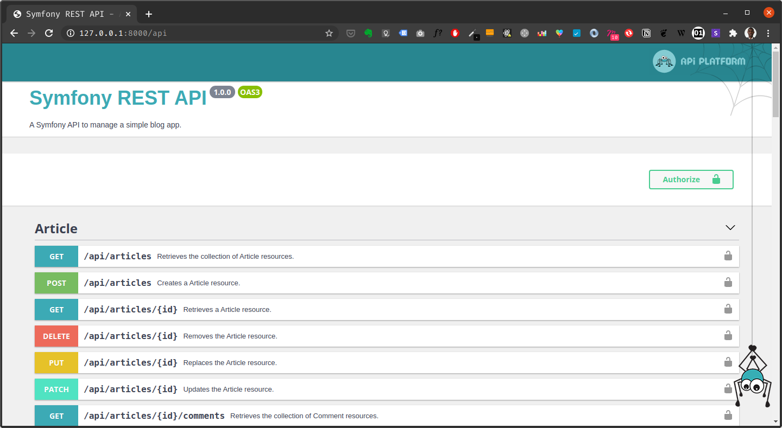
Task: Open Chrome's three-dot menu
Action: point(768,33)
